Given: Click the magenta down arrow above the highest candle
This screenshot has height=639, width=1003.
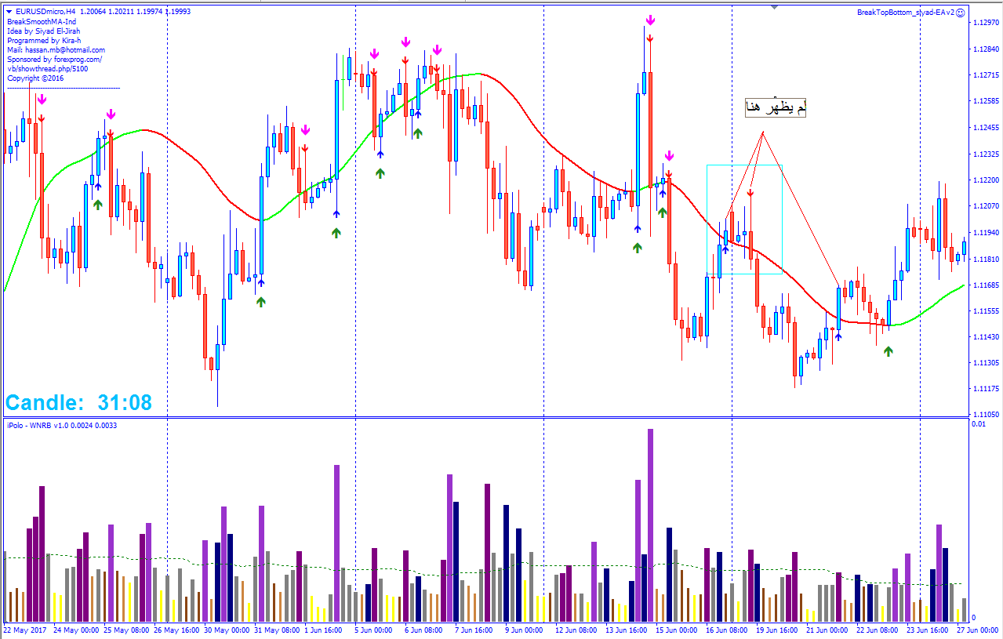Looking at the screenshot, I should 650,20.
